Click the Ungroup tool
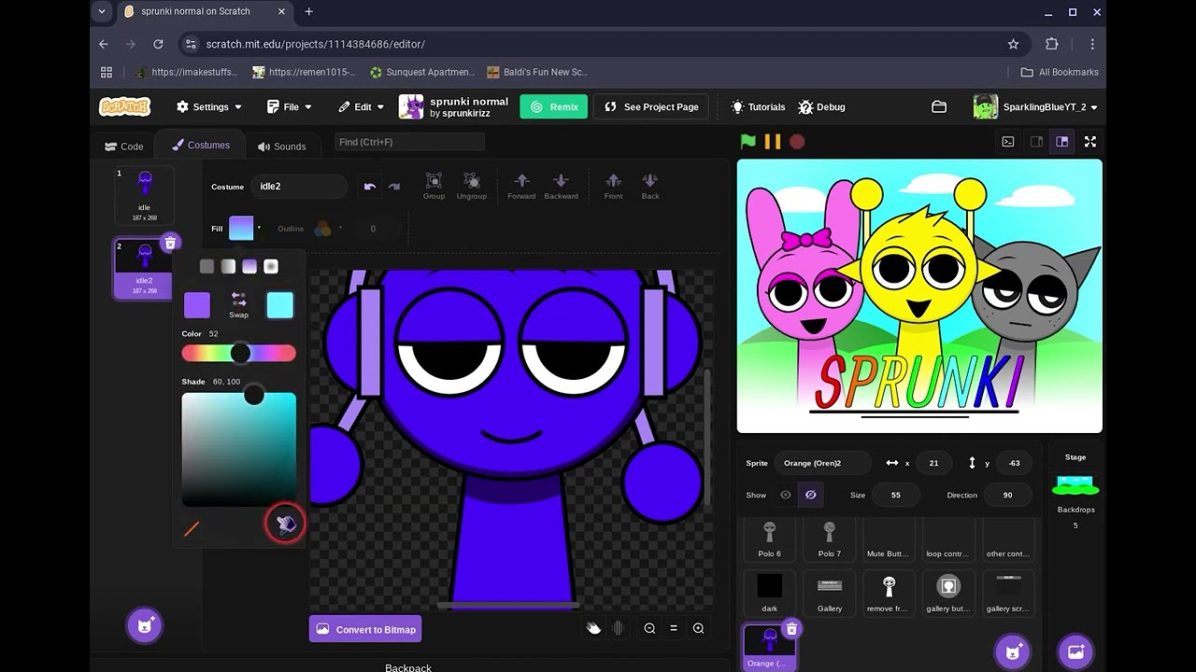Screen dimensions: 1196x672 pos(472,186)
